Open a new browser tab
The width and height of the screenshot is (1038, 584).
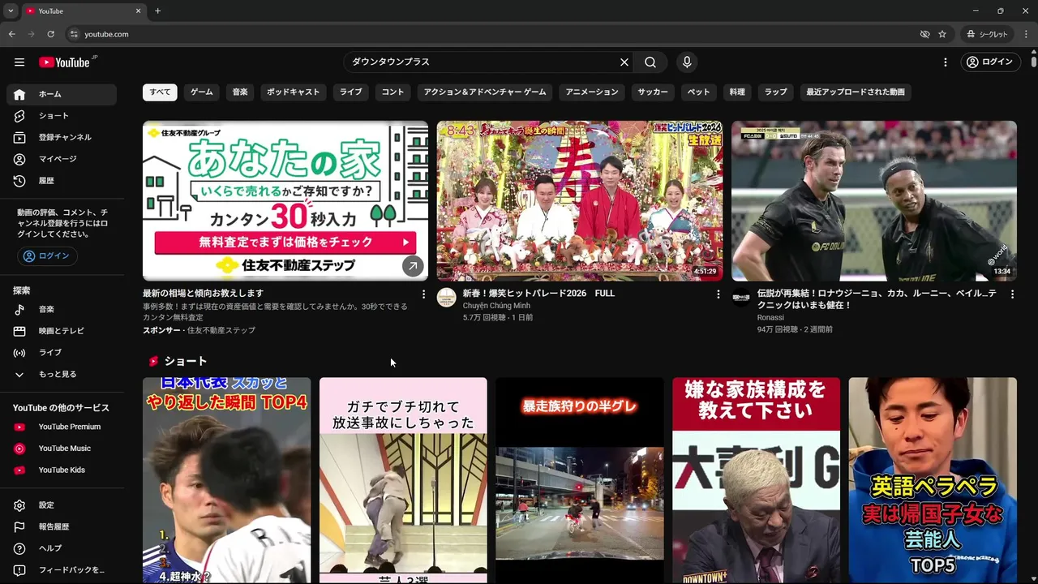click(158, 11)
